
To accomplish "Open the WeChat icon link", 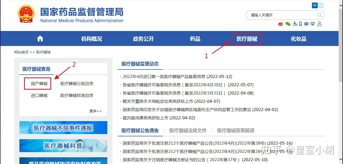I will (288, 24).
